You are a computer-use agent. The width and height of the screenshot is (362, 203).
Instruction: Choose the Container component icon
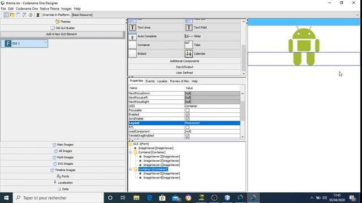pos(132,45)
